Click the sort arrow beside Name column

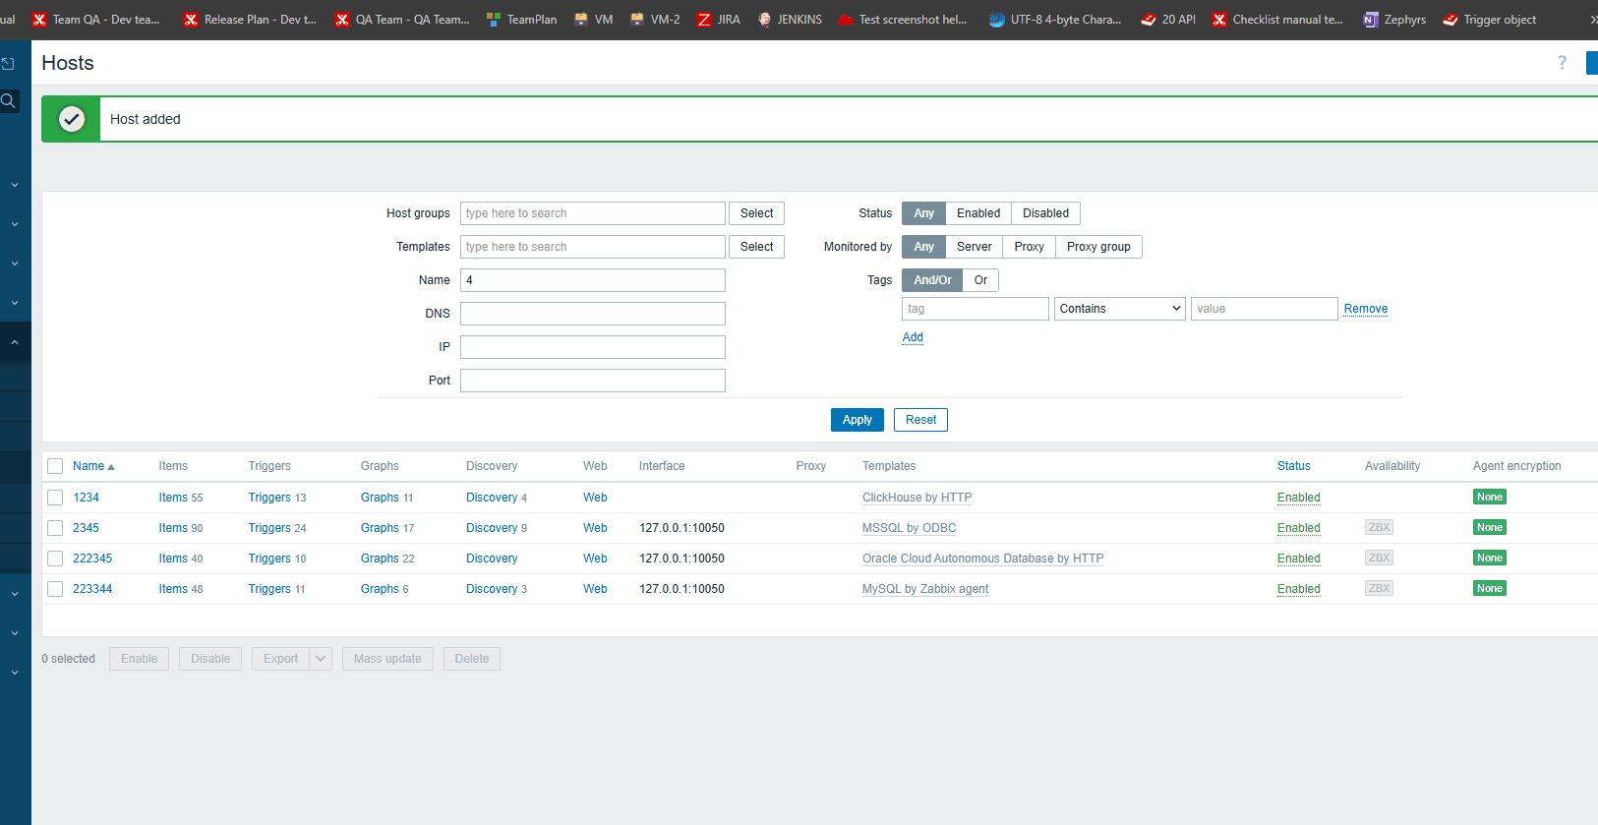coord(111,467)
